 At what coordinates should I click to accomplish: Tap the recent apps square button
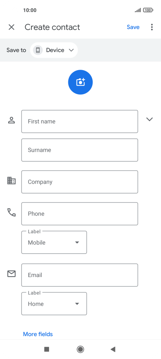pyautogui.click(x=47, y=349)
